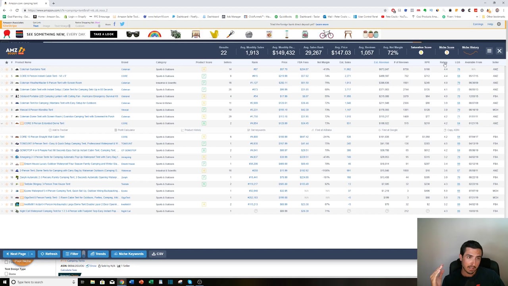Expand the Odoland Portable LED Camping Lantern row
The height and width of the screenshot is (286, 508).
2,96
